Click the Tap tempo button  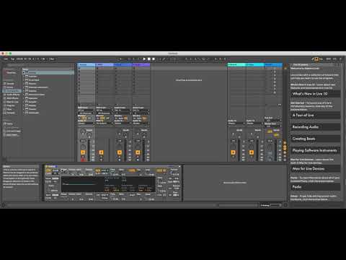12,59
